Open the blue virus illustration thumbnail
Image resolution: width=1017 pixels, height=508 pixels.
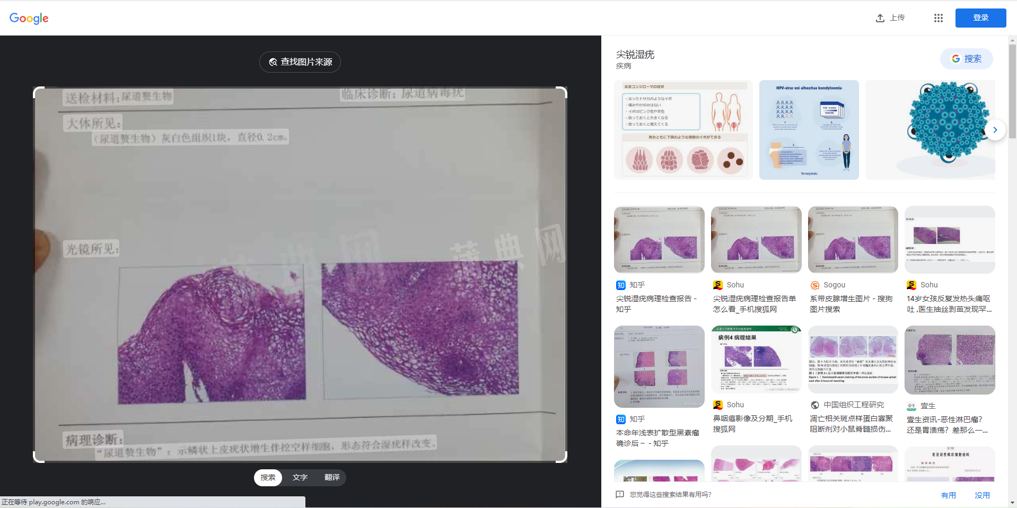point(930,130)
